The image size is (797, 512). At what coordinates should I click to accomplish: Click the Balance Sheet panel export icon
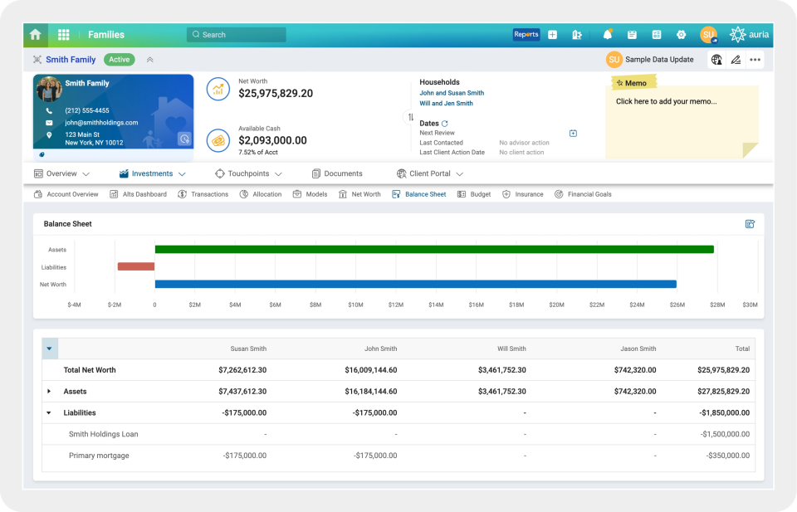point(750,224)
